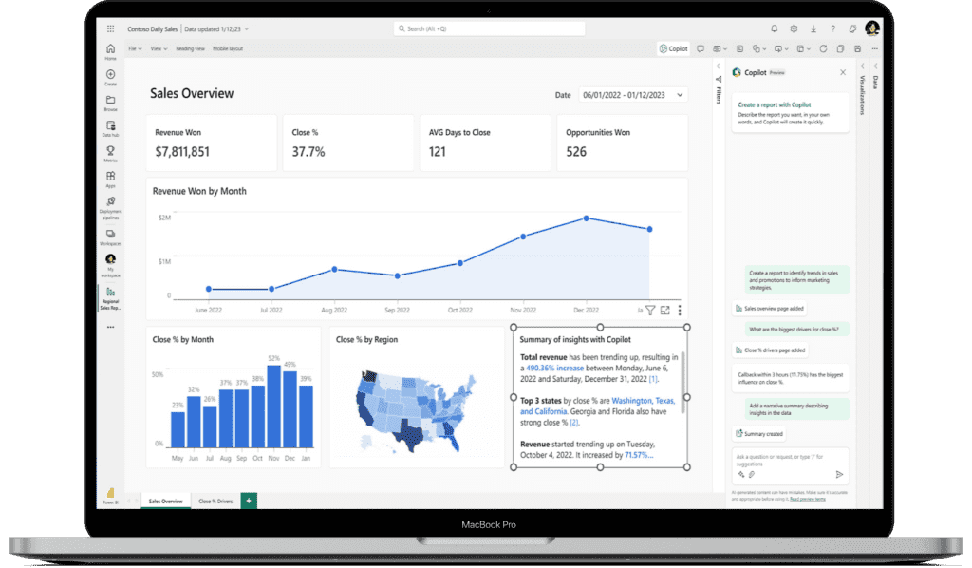The image size is (972, 568).
Task: Click the send arrow in Copilot chat
Action: [x=839, y=474]
